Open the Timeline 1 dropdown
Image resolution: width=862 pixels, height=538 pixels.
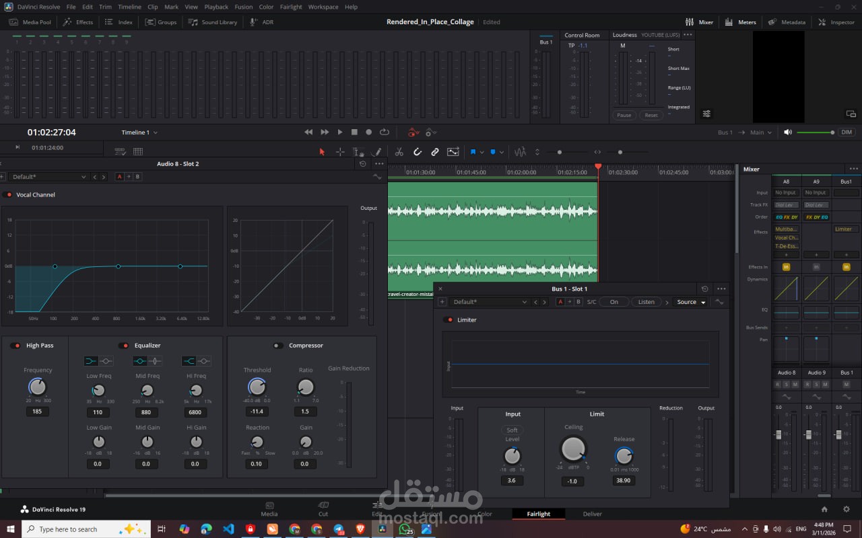(x=139, y=132)
